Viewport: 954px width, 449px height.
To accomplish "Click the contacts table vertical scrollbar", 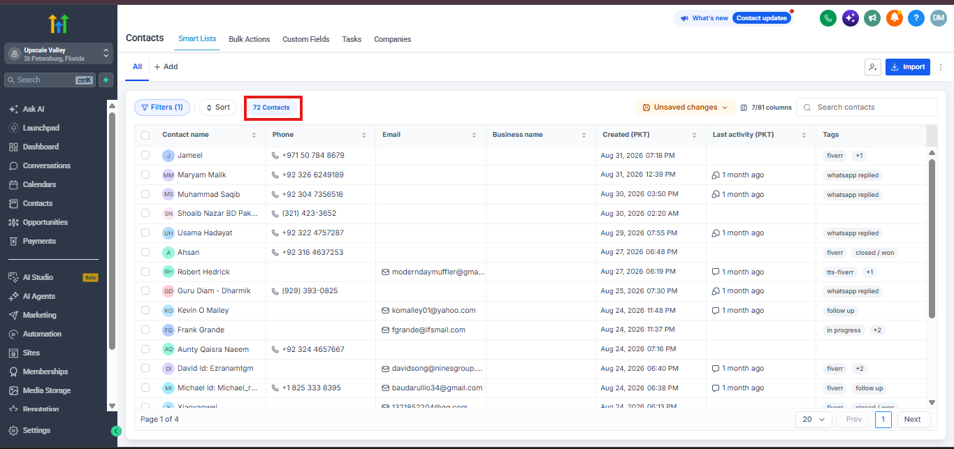I will [932, 237].
